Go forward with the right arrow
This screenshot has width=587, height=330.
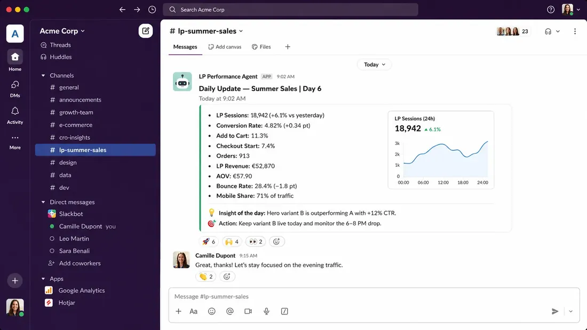[137, 10]
